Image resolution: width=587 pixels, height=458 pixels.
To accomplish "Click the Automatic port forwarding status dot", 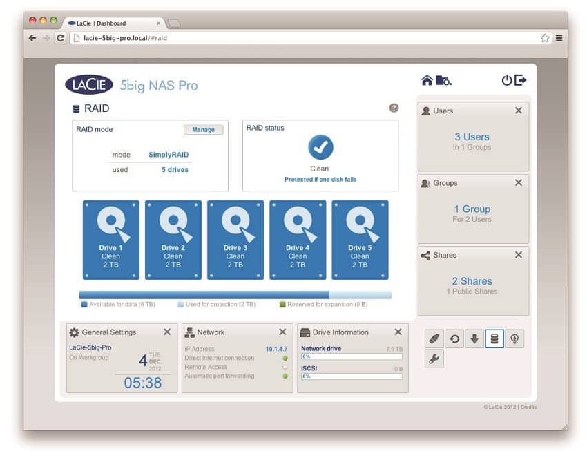I will pos(285,376).
